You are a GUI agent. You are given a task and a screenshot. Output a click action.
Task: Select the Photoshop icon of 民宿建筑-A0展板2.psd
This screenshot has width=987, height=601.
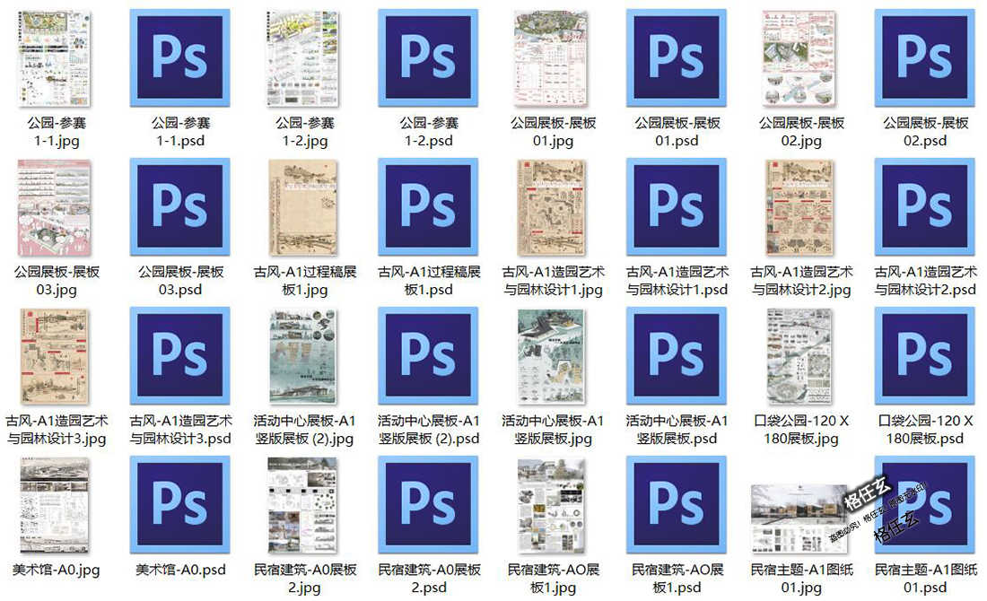(428, 505)
